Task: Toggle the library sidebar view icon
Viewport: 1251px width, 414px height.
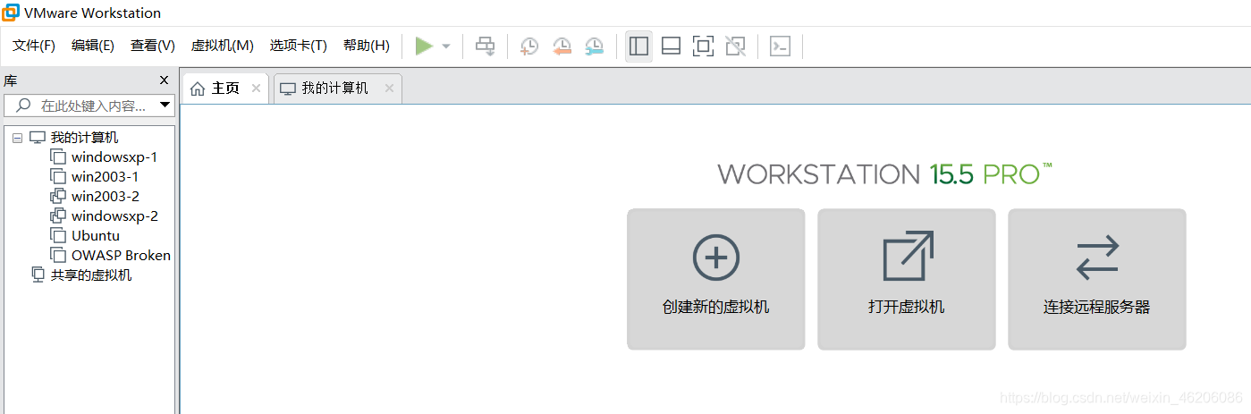Action: click(x=638, y=46)
